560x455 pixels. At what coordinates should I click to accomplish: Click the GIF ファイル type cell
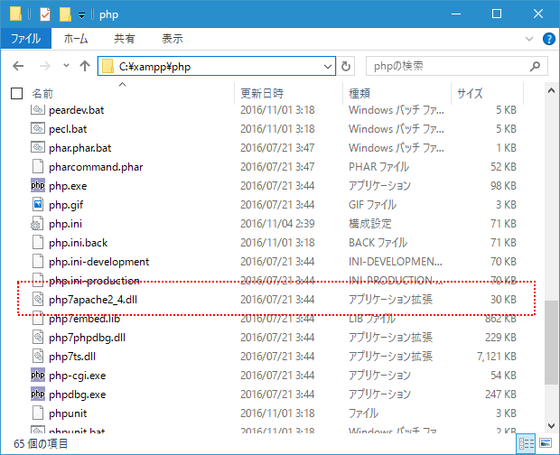pyautogui.click(x=372, y=205)
